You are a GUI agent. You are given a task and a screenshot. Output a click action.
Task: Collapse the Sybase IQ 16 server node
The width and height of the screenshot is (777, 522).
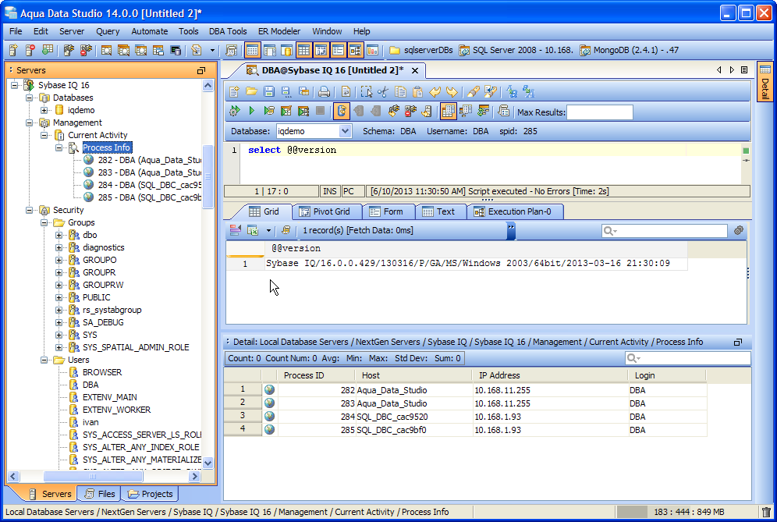coord(14,85)
